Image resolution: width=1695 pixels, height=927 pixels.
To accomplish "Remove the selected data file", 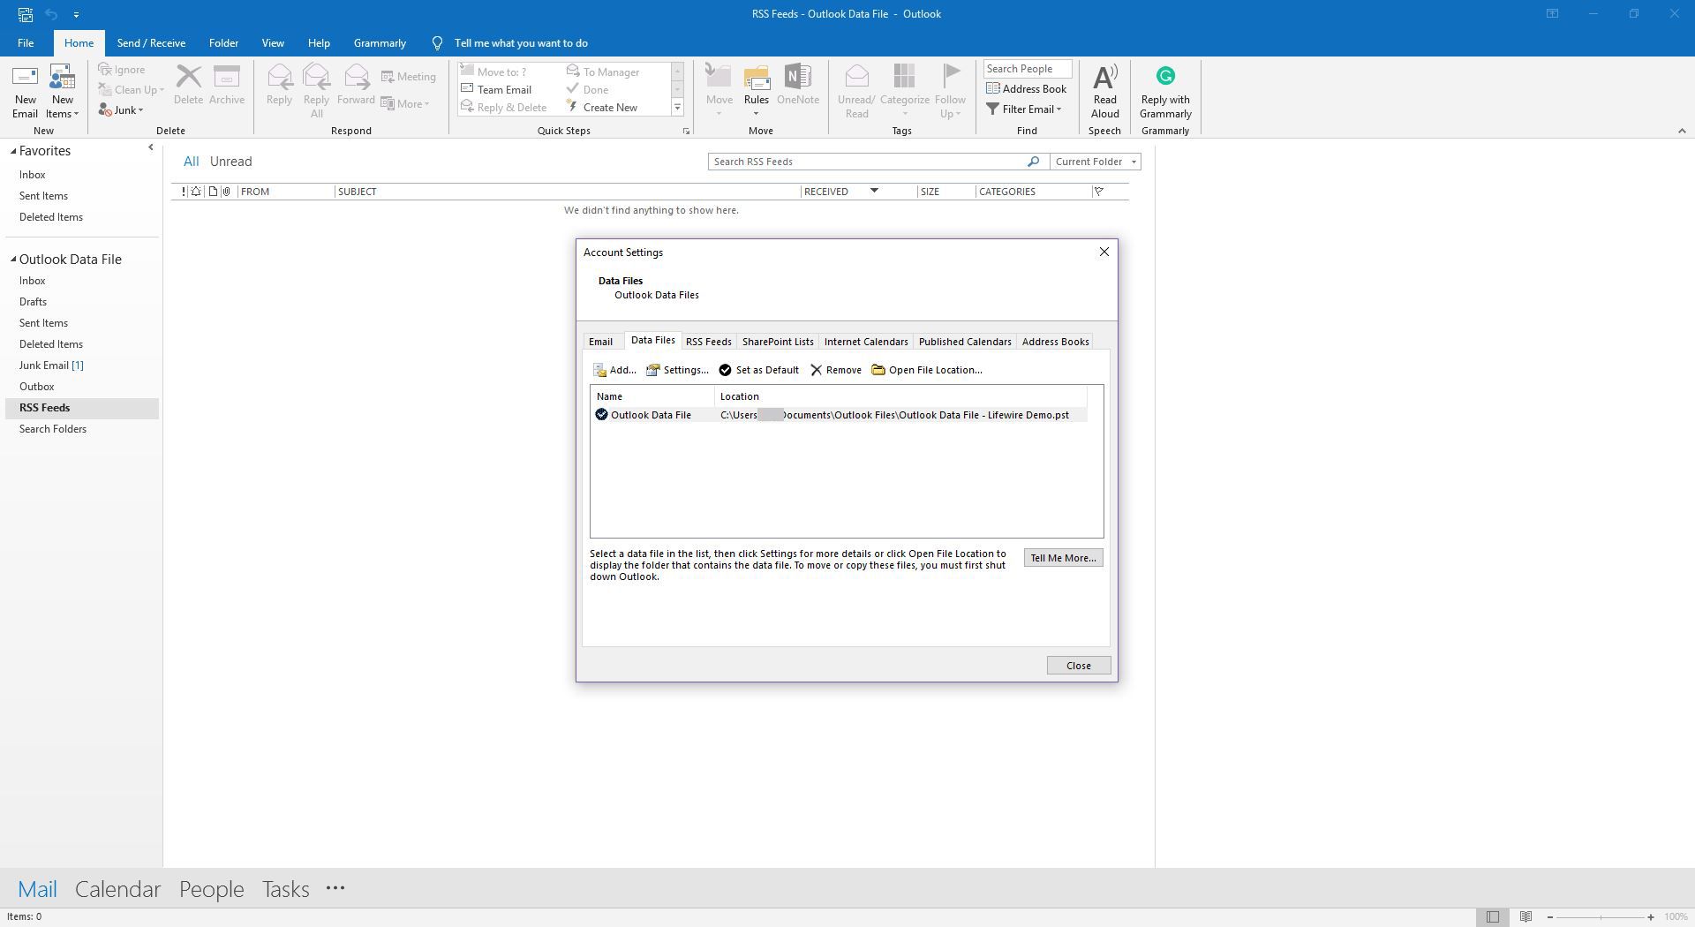I will (x=836, y=370).
